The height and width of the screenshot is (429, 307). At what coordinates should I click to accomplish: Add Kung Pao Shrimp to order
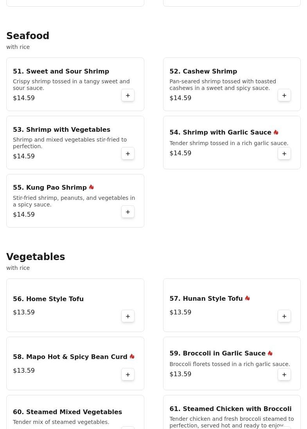pyautogui.click(x=128, y=212)
